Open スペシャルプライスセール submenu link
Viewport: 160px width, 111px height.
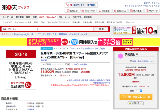click(58, 22)
